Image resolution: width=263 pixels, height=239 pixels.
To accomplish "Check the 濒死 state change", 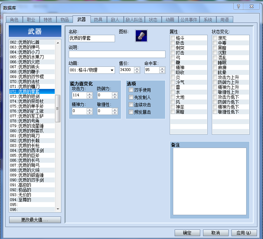I will click(215, 38).
